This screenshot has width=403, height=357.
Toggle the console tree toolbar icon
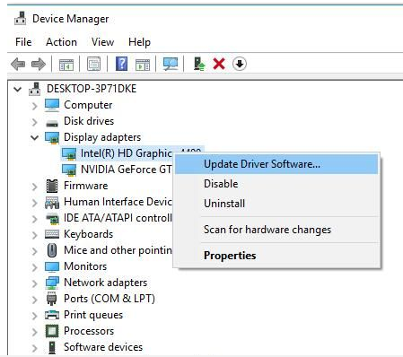(66, 64)
